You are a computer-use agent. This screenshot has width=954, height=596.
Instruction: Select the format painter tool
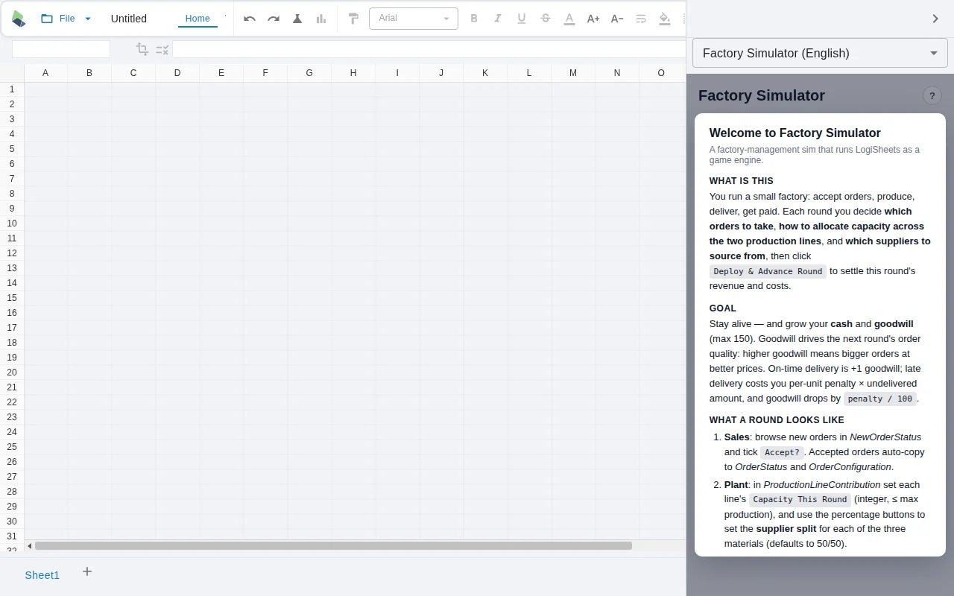tap(354, 19)
